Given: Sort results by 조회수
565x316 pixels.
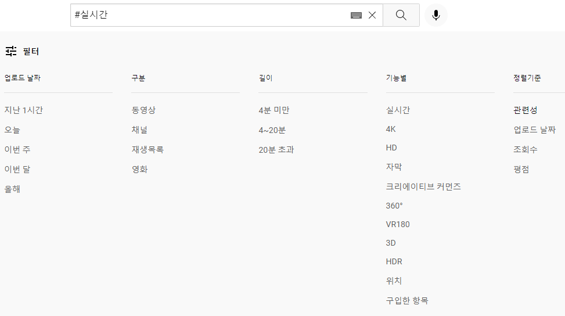Looking at the screenshot, I should 526,149.
